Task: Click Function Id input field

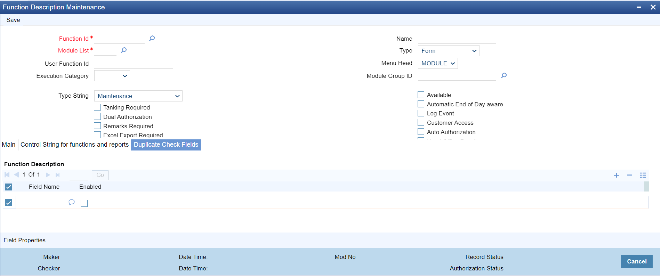Action: pos(119,38)
